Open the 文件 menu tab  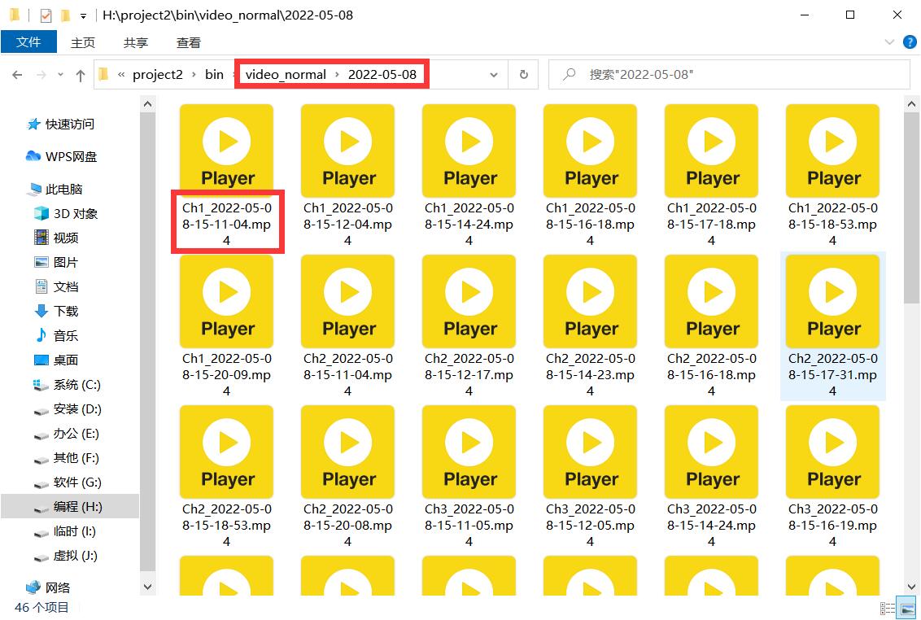click(x=28, y=42)
